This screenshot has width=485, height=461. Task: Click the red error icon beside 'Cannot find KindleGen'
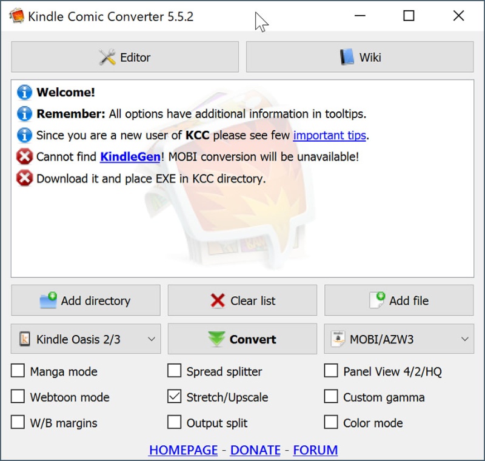pyautogui.click(x=24, y=156)
